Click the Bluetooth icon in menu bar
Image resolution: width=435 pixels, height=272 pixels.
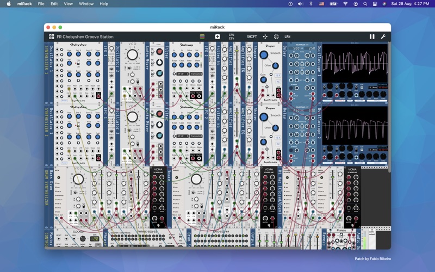(x=311, y=4)
